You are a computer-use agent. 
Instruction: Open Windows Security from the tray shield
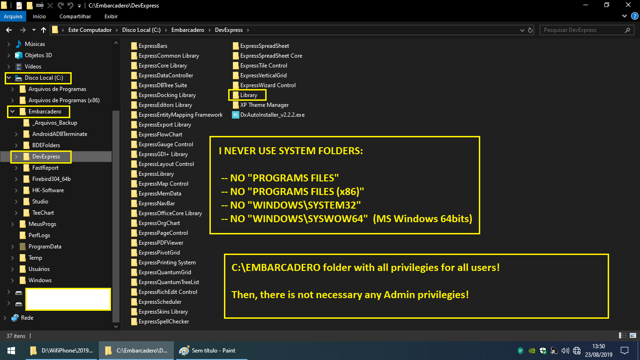tap(543, 351)
